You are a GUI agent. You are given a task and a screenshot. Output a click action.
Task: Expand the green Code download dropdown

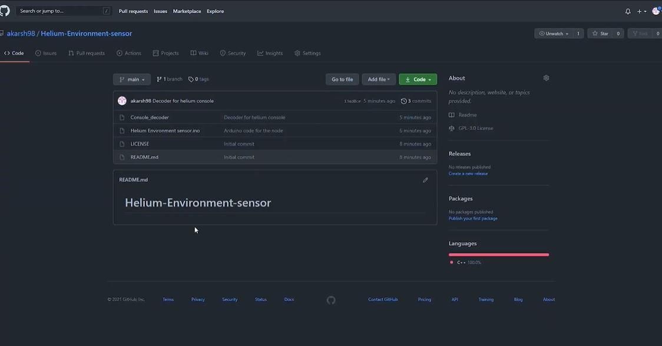click(418, 79)
